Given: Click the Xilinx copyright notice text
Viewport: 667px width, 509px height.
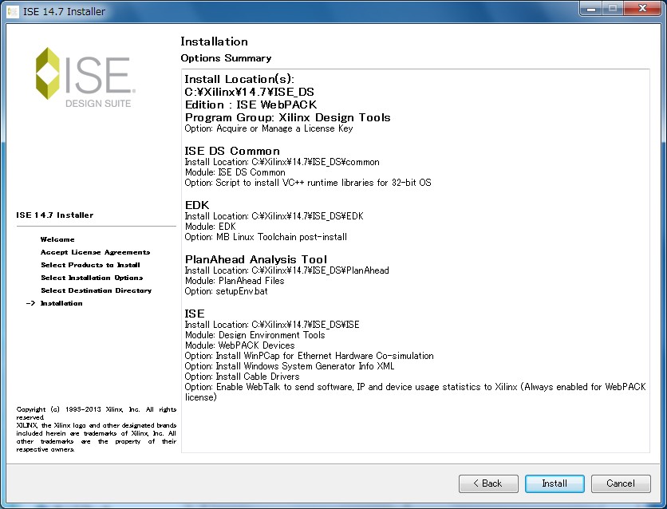Looking at the screenshot, I should (96, 429).
